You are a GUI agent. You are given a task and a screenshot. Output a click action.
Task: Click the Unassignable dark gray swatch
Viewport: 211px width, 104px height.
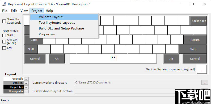(x=14, y=91)
